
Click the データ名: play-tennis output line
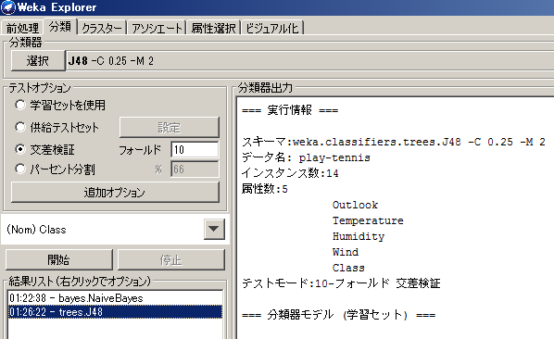(306, 157)
